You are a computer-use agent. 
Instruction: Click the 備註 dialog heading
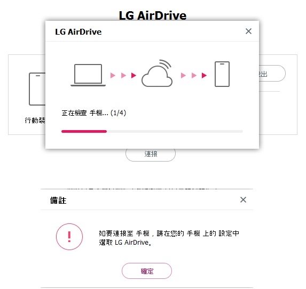pos(58,200)
